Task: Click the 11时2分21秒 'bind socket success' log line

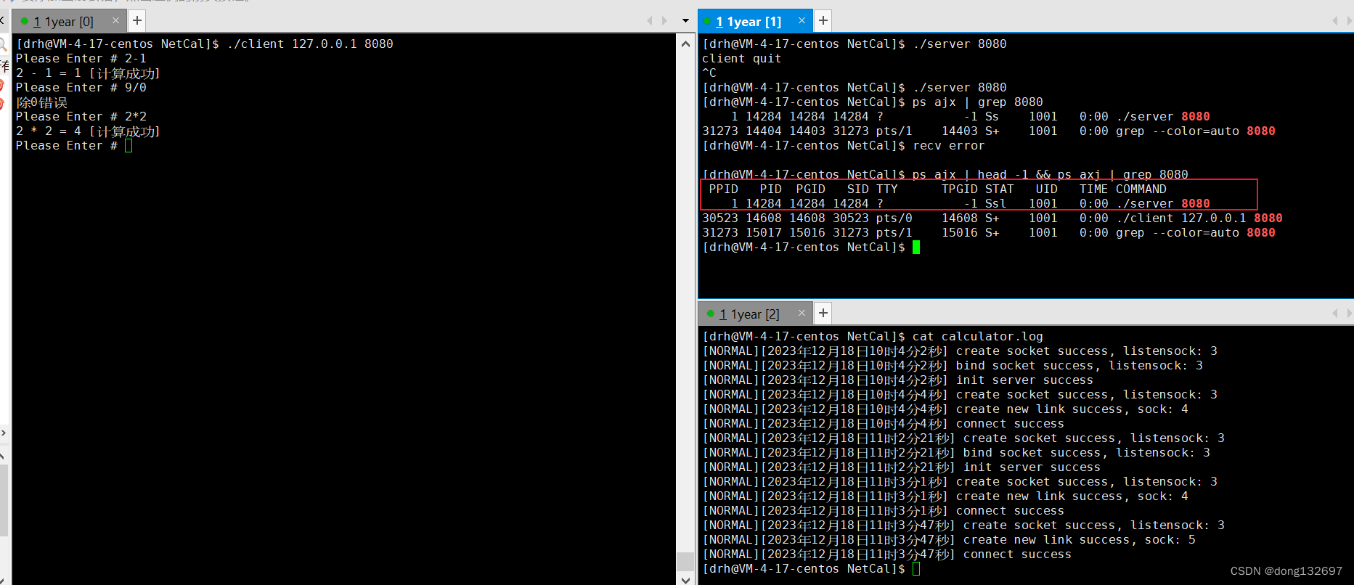Action: [956, 453]
